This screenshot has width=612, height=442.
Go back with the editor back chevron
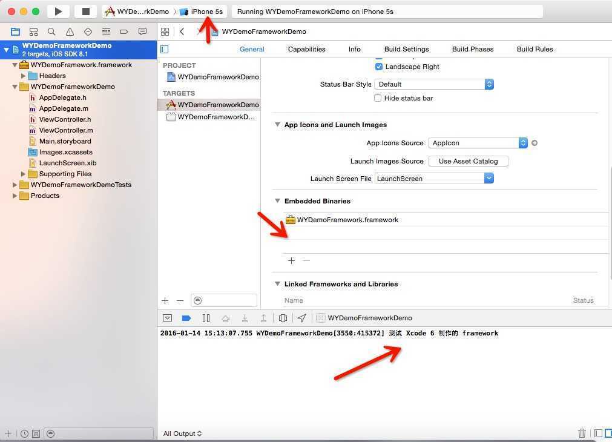pyautogui.click(x=182, y=31)
